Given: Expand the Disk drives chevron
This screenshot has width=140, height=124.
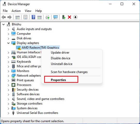Looking at the screenshot, I should [8, 39].
